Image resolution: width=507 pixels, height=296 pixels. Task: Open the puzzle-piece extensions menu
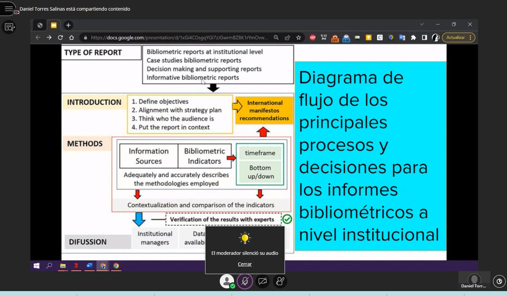[413, 38]
